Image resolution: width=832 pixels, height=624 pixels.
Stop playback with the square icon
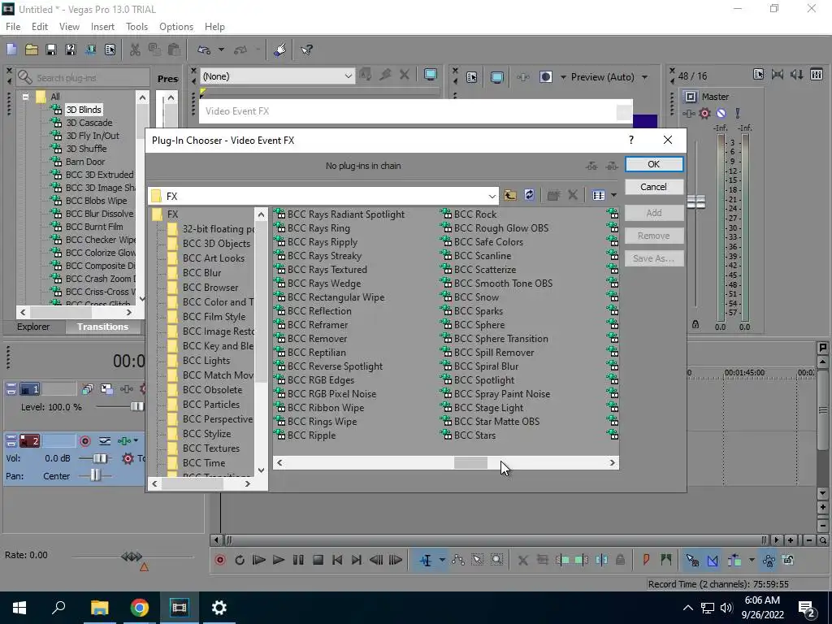tap(318, 560)
